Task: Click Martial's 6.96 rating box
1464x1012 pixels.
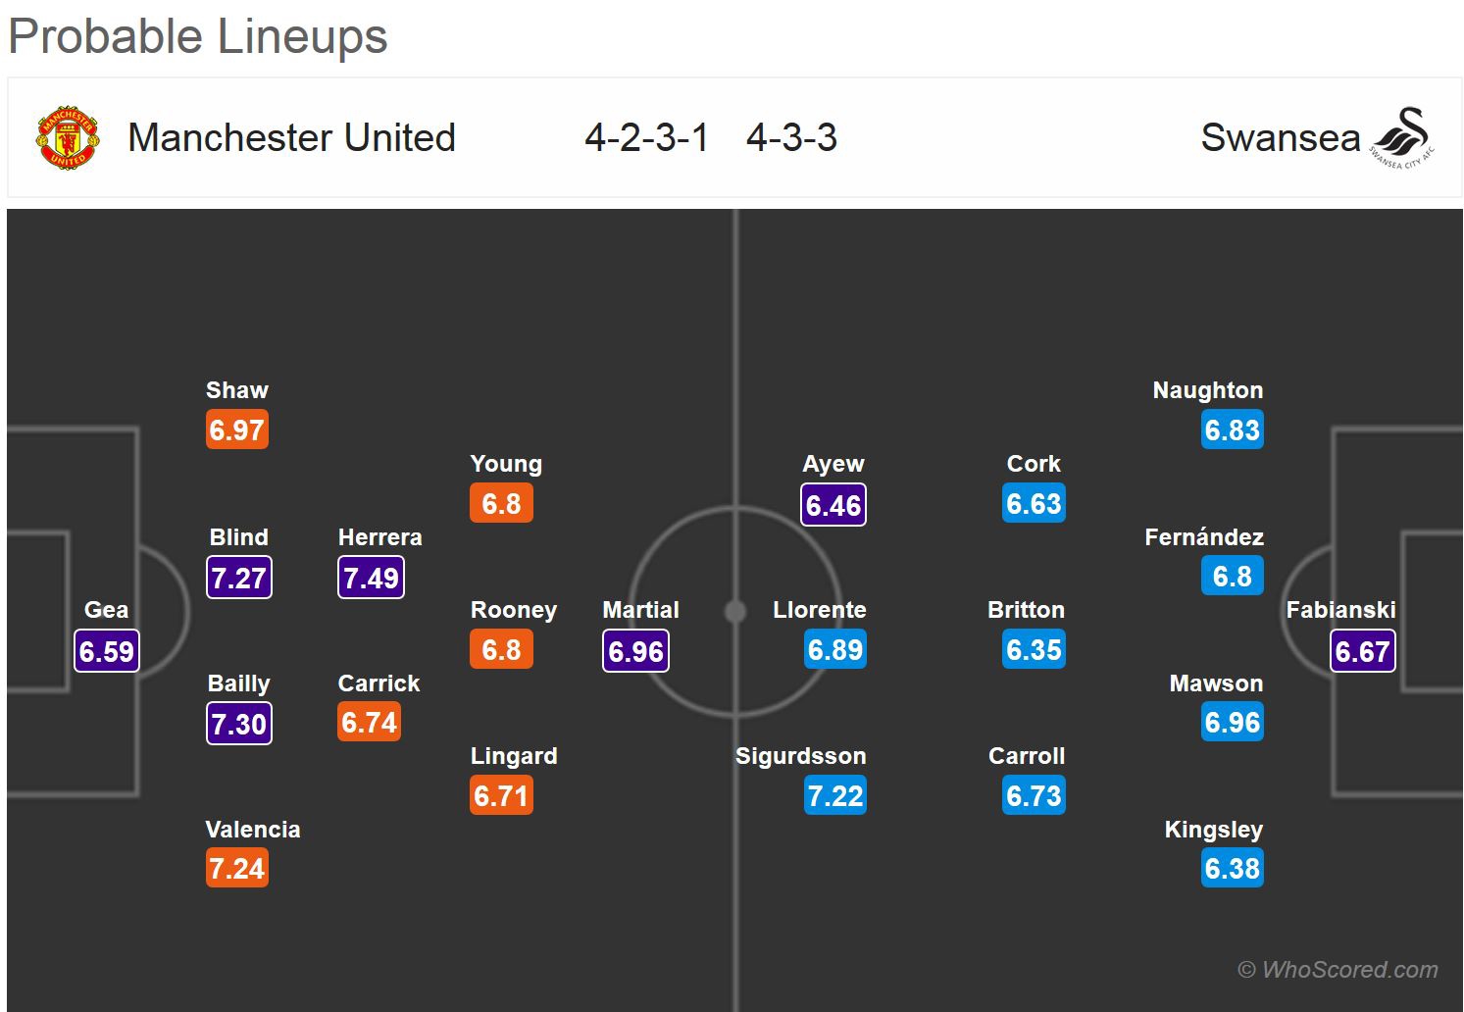Action: (635, 651)
